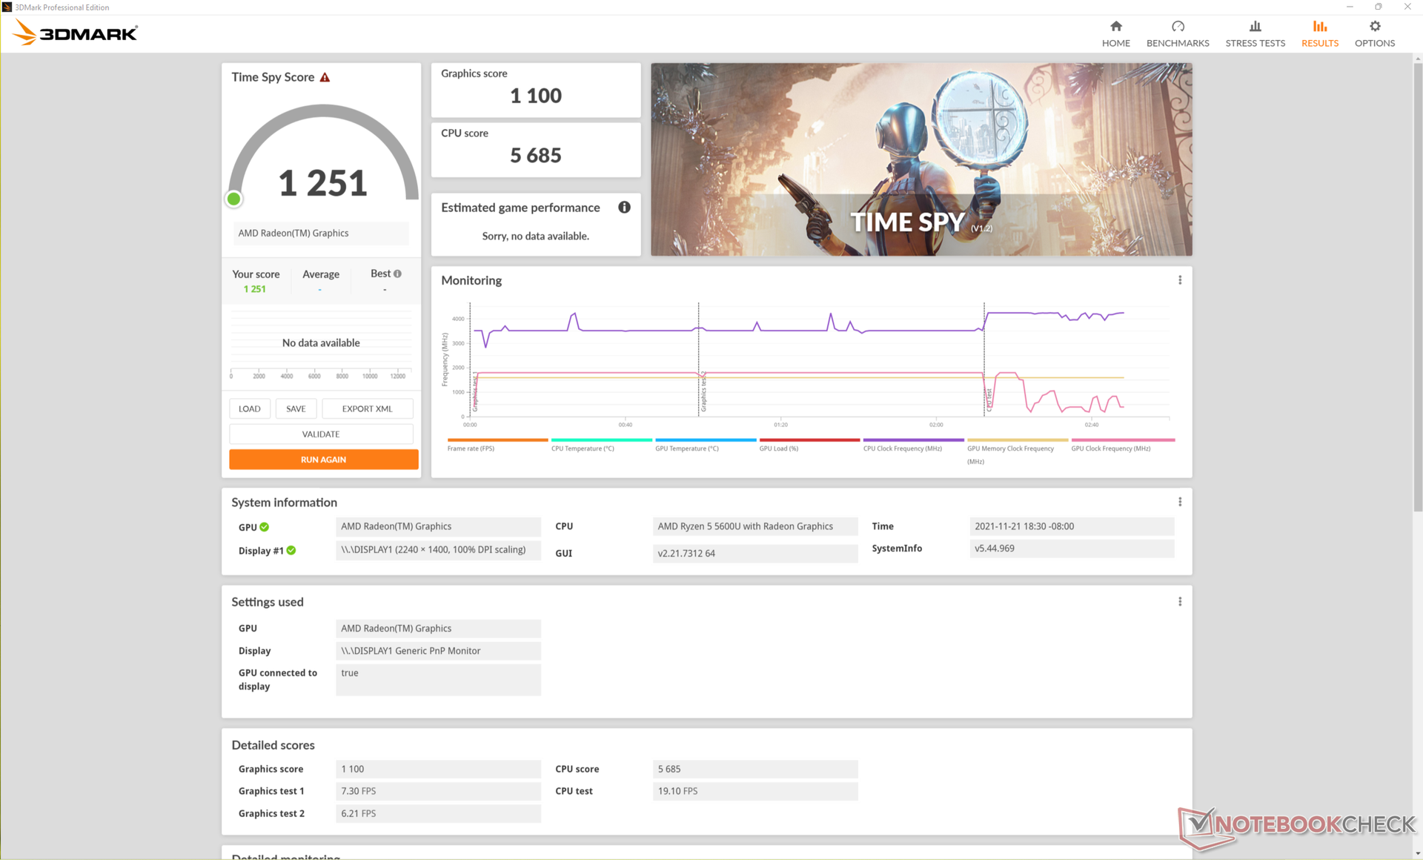
Task: Open the Settings used three-dot menu
Action: pos(1180,601)
